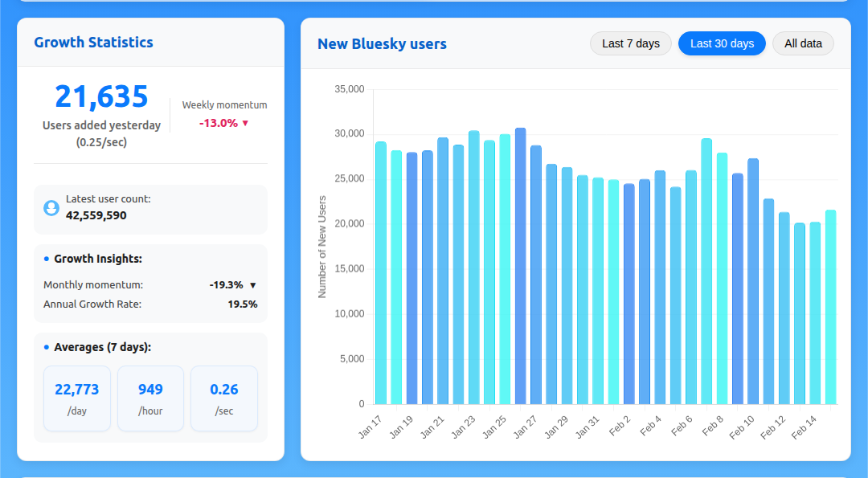
Task: Click the 949 per hour average card
Action: pyautogui.click(x=150, y=398)
